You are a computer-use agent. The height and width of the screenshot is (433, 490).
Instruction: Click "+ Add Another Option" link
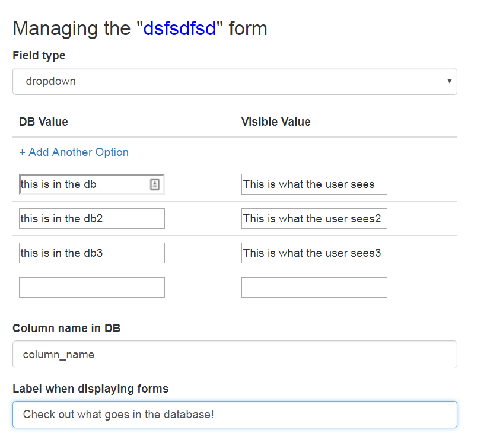coord(74,152)
